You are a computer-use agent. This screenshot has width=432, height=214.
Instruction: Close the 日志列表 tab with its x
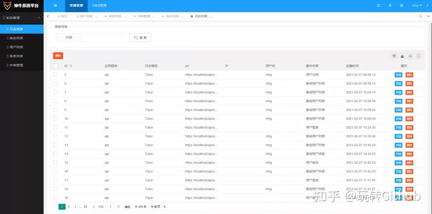click(211, 16)
